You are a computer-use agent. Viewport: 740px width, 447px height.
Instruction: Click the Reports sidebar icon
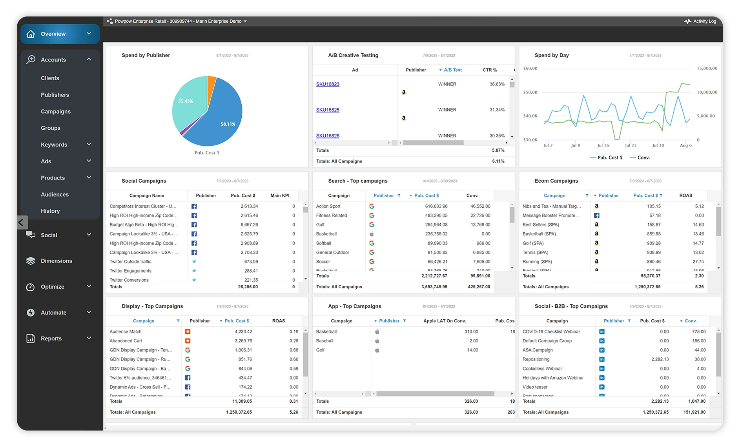coord(31,338)
